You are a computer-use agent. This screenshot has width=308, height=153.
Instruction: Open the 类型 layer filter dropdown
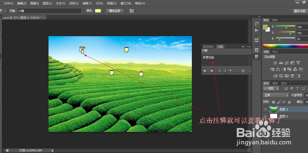271,89
